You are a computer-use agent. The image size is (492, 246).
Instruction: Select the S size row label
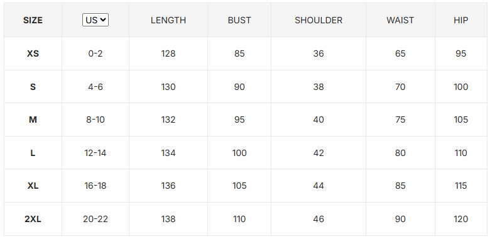tap(33, 87)
